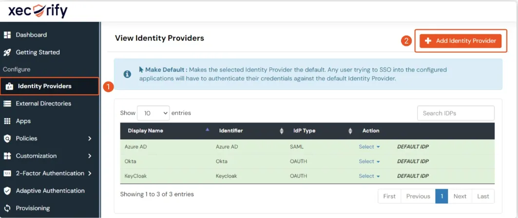
Task: Open Provisioning in sidebar
Action: coord(33,208)
